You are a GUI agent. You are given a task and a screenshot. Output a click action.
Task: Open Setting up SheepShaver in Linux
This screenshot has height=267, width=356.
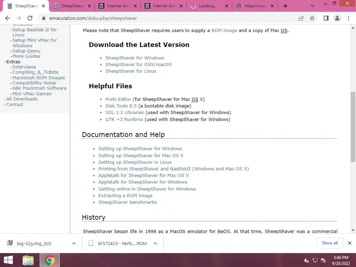point(135,162)
